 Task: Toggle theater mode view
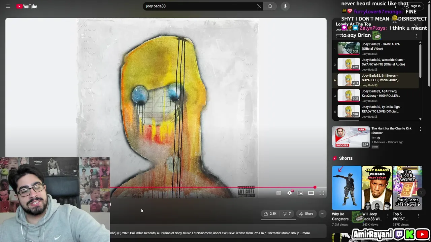(311, 193)
